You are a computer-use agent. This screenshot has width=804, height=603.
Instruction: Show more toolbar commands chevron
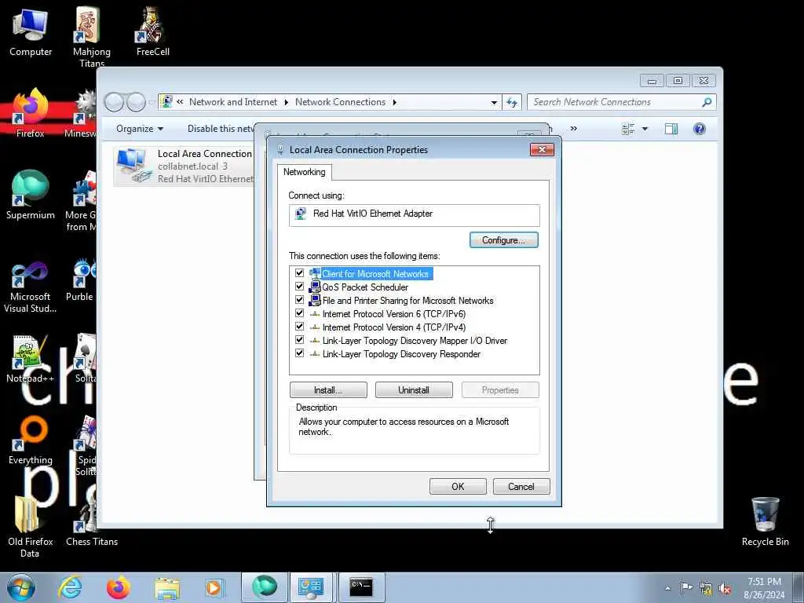pos(574,128)
